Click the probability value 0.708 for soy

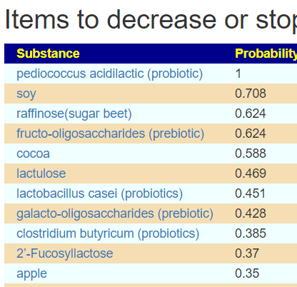(251, 94)
